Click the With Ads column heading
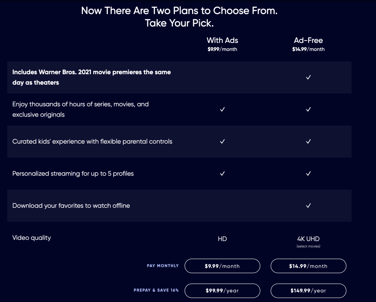Screen dimensions: 376x302 222,40
